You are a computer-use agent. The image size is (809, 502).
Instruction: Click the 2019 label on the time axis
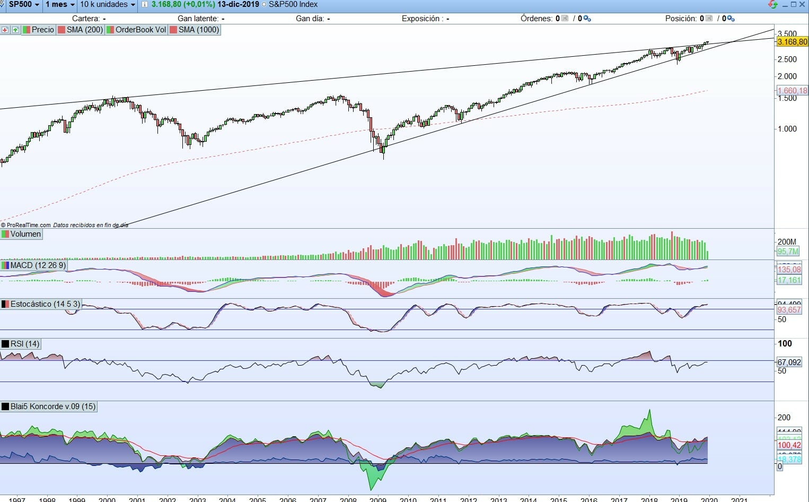click(x=679, y=499)
